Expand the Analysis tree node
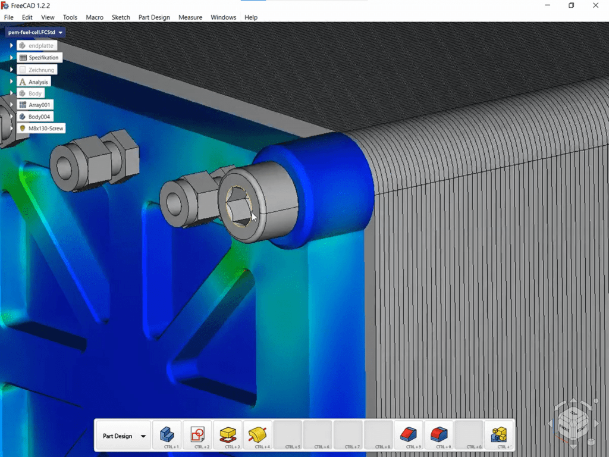 [x=11, y=82]
